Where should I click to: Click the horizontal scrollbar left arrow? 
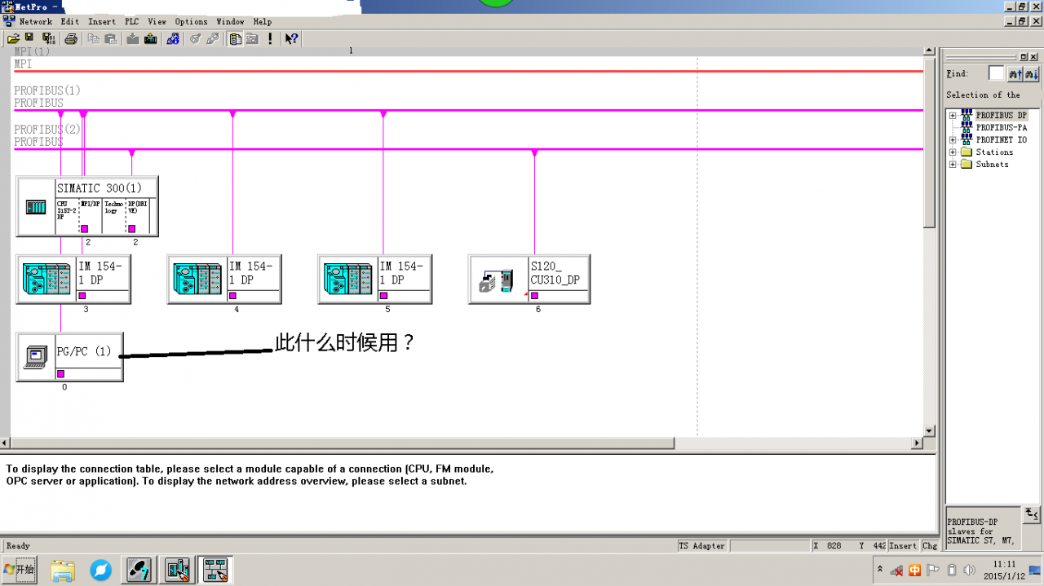point(5,443)
